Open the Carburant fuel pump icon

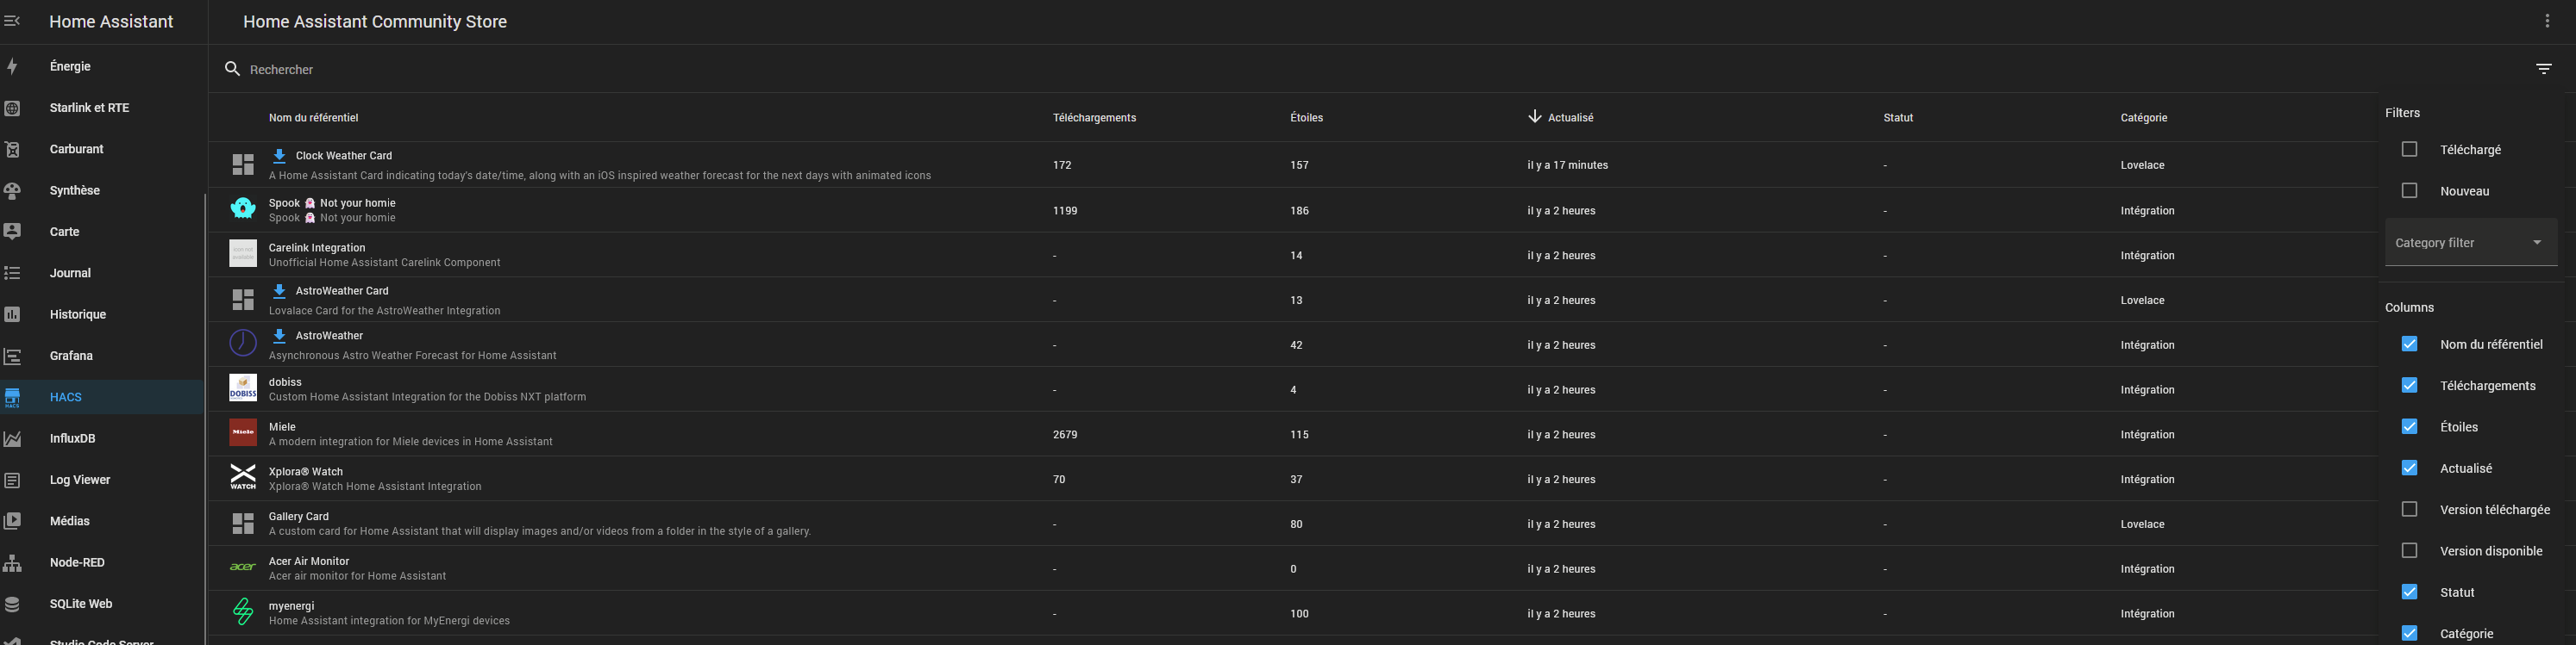[12, 149]
